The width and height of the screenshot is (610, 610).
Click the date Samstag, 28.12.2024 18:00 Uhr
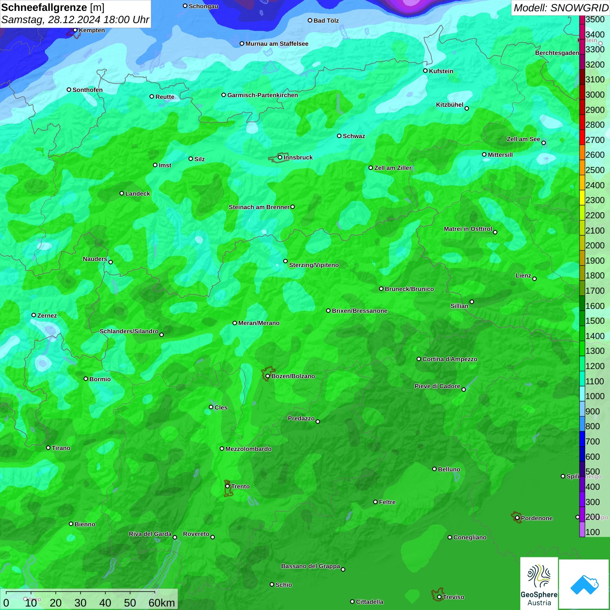click(x=75, y=20)
